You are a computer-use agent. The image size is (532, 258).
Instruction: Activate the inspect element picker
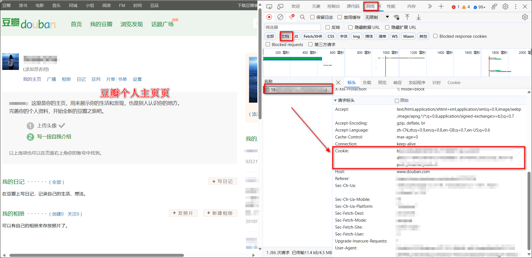(269, 6)
